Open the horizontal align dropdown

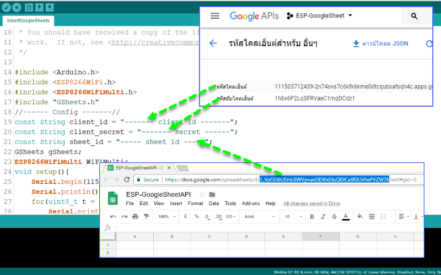404,216
